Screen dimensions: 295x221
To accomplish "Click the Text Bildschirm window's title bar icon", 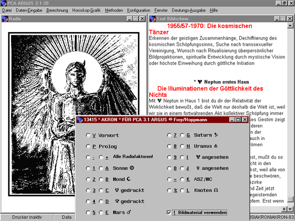I will coord(152,18).
